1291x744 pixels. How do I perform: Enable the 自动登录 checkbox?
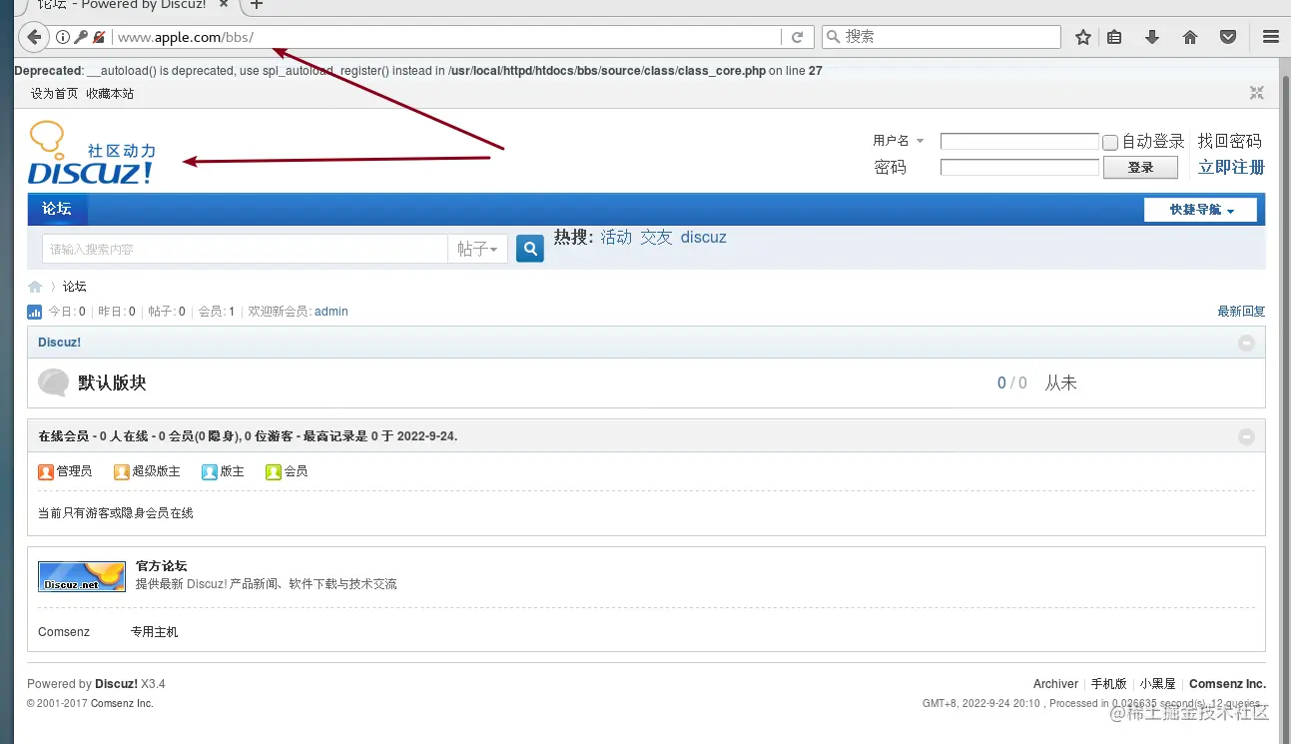tap(1110, 143)
